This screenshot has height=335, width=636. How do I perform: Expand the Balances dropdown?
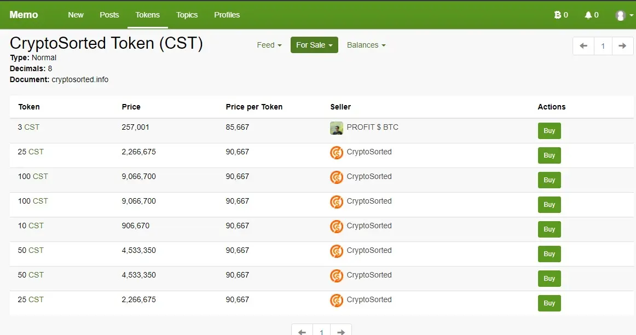click(x=366, y=45)
